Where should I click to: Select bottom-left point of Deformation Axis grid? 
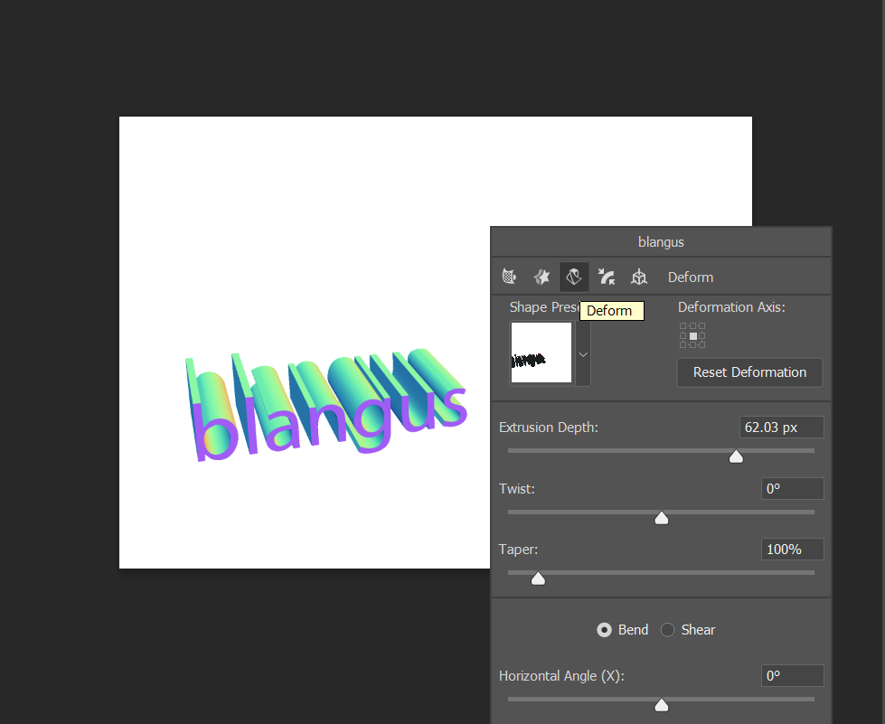click(683, 344)
